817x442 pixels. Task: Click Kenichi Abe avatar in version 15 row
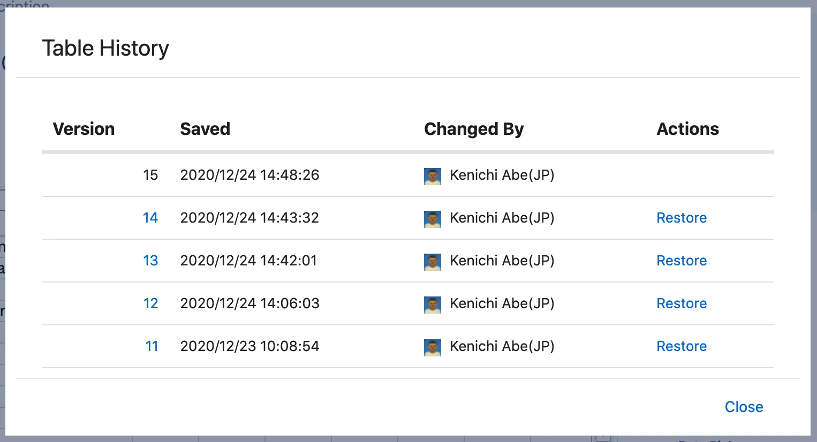tap(433, 176)
